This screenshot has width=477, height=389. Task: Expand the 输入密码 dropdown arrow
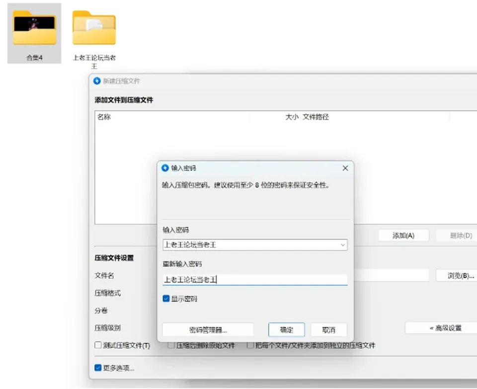(x=343, y=245)
